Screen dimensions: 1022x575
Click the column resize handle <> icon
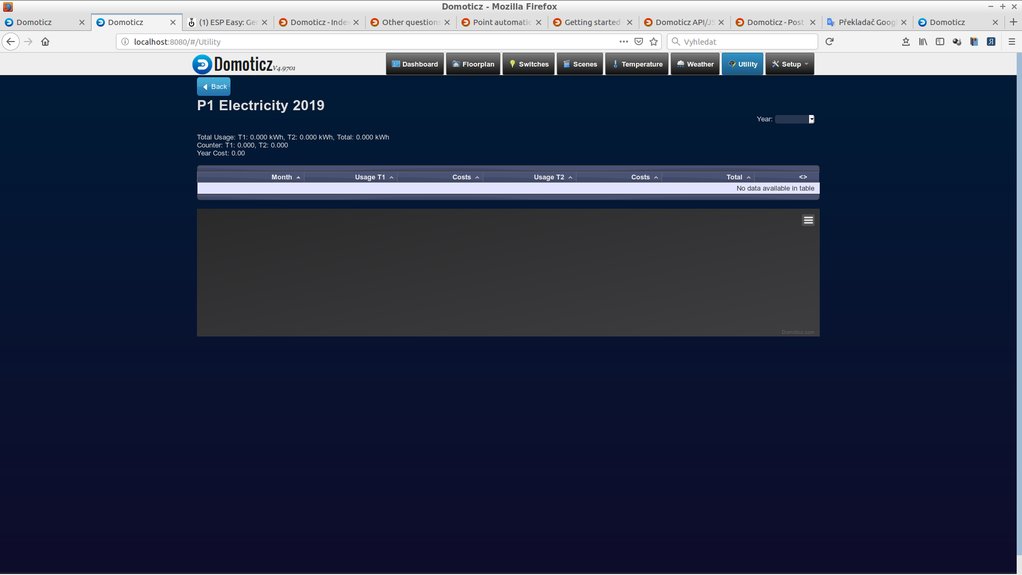point(802,176)
